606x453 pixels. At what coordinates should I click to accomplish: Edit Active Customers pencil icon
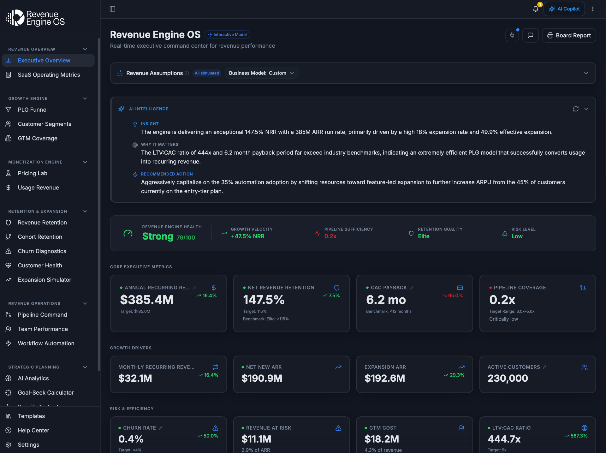pos(545,367)
